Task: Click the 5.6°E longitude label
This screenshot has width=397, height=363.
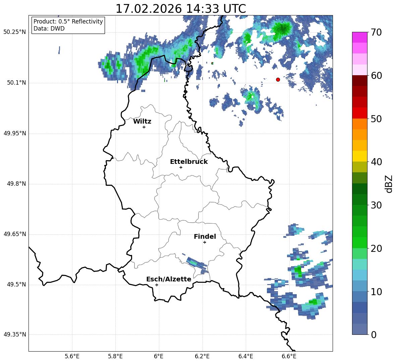Action: coord(72,356)
